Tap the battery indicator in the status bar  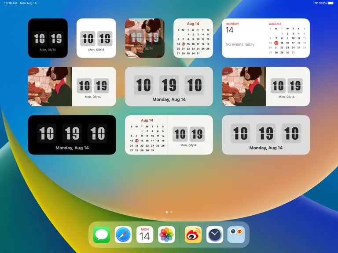pyautogui.click(x=331, y=3)
